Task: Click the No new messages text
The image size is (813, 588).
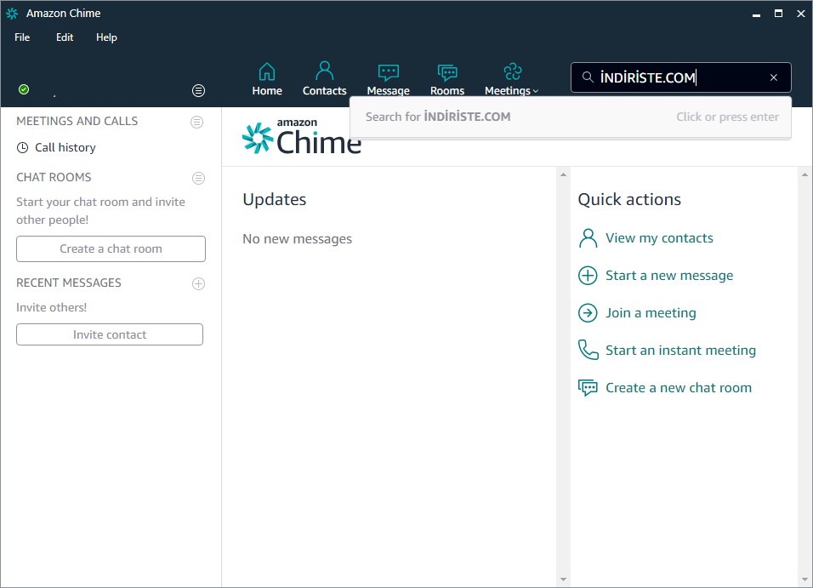Action: [x=297, y=239]
